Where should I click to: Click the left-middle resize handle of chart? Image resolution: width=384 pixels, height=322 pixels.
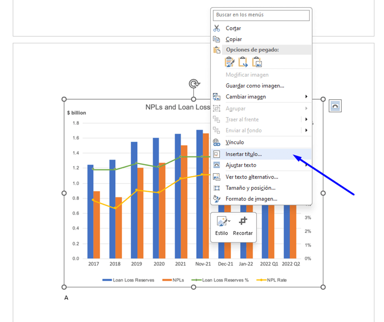[x=64, y=193]
